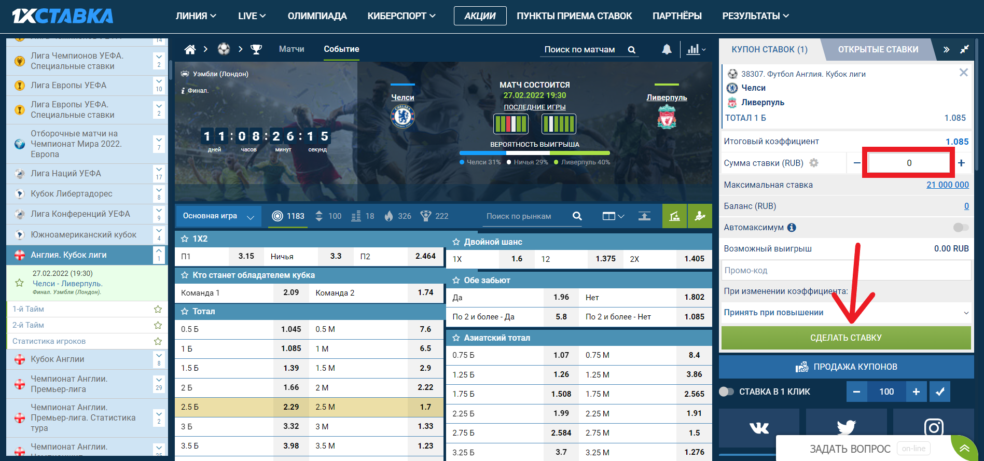Increase one-click bet amount plus
The width and height of the screenshot is (984, 461).
coord(916,392)
